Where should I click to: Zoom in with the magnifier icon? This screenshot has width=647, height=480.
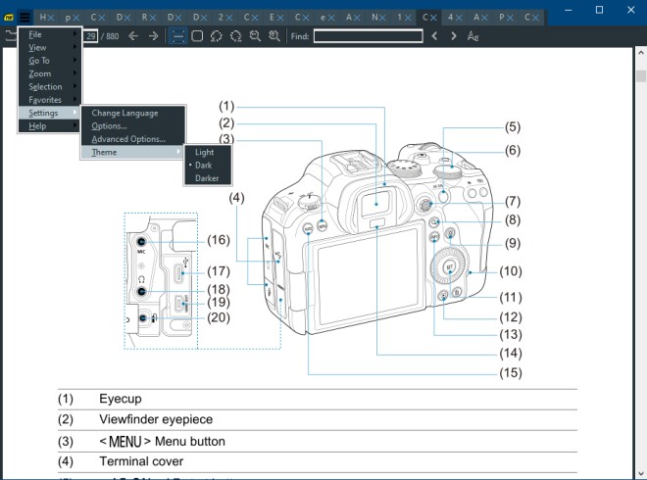point(274,36)
